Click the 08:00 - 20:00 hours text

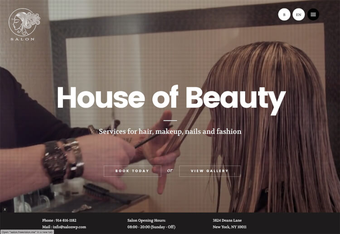point(151,227)
